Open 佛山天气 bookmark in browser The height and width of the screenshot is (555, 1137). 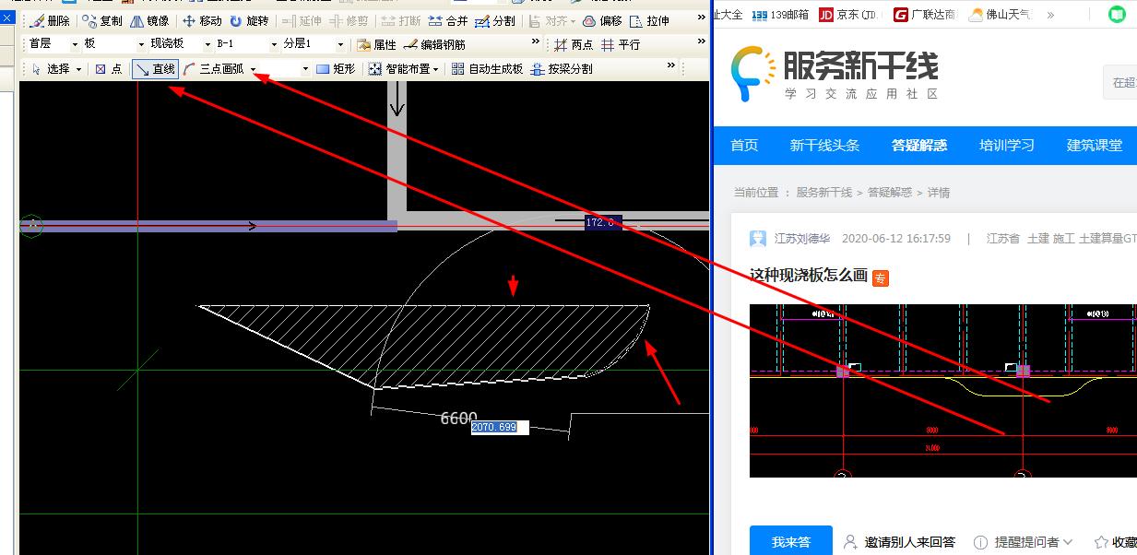point(1001,15)
